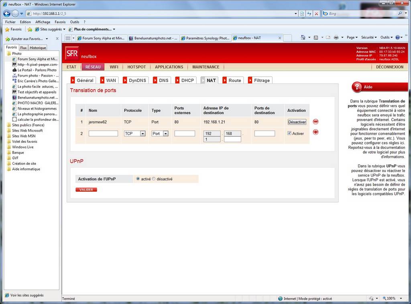Image resolution: width=411 pixels, height=304 pixels.
Task: Open the Historique tab in favorites panel
Action: point(38,48)
